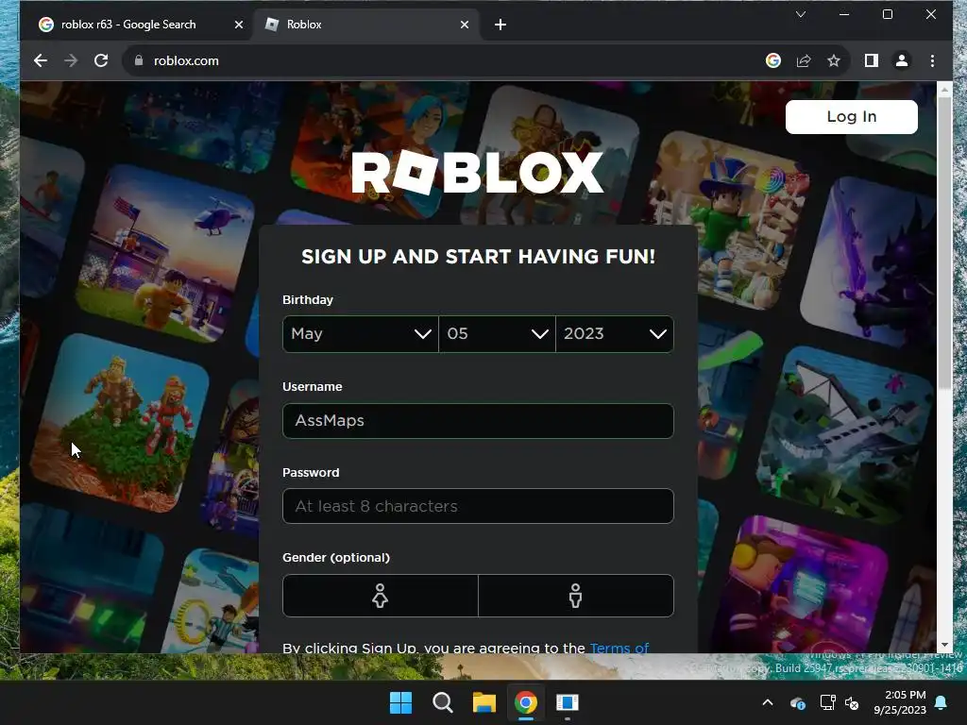View site info via lock icon
This screenshot has width=967, height=725.
[139, 60]
